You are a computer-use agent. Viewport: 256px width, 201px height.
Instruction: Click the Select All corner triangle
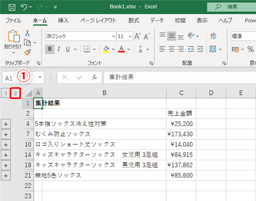tap(29, 93)
